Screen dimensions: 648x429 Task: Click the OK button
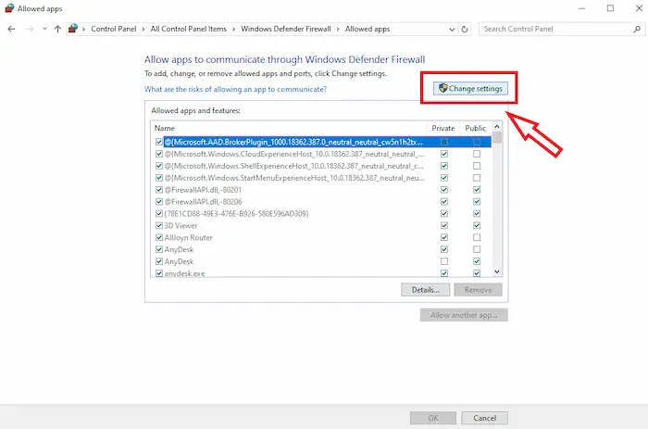click(433, 418)
